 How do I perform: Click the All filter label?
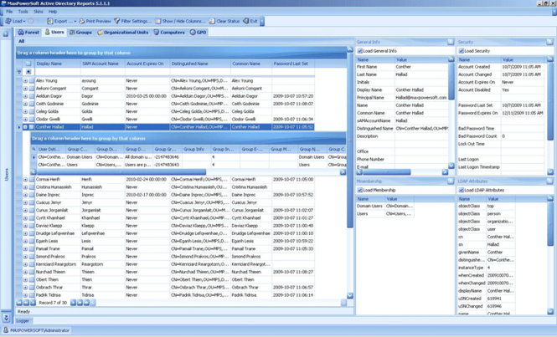point(21,41)
